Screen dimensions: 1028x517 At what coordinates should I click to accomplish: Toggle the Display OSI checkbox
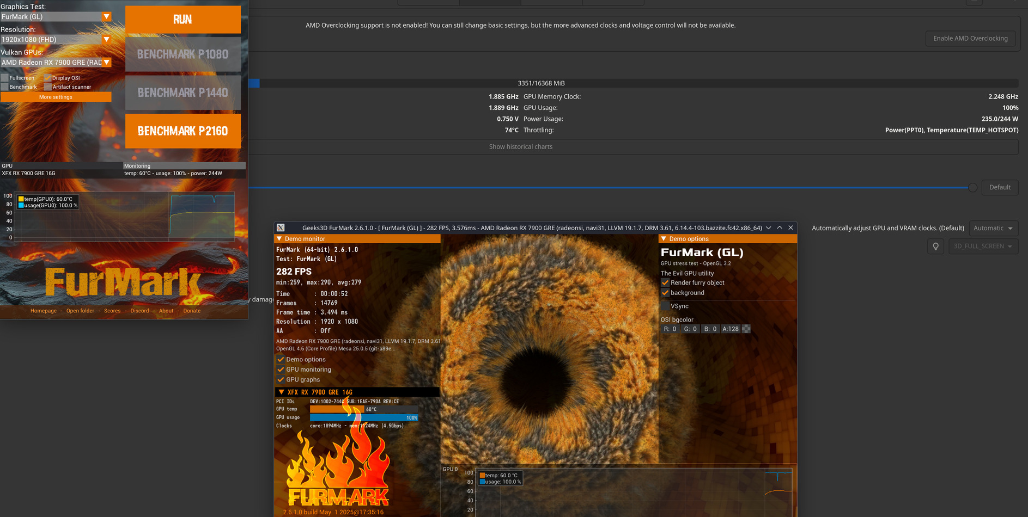[x=47, y=78]
